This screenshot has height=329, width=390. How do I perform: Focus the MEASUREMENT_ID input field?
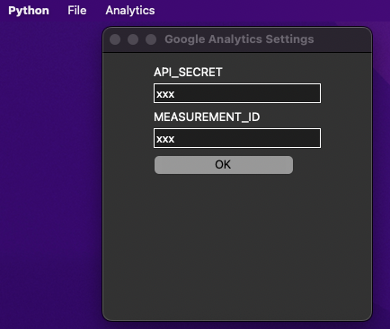point(237,138)
